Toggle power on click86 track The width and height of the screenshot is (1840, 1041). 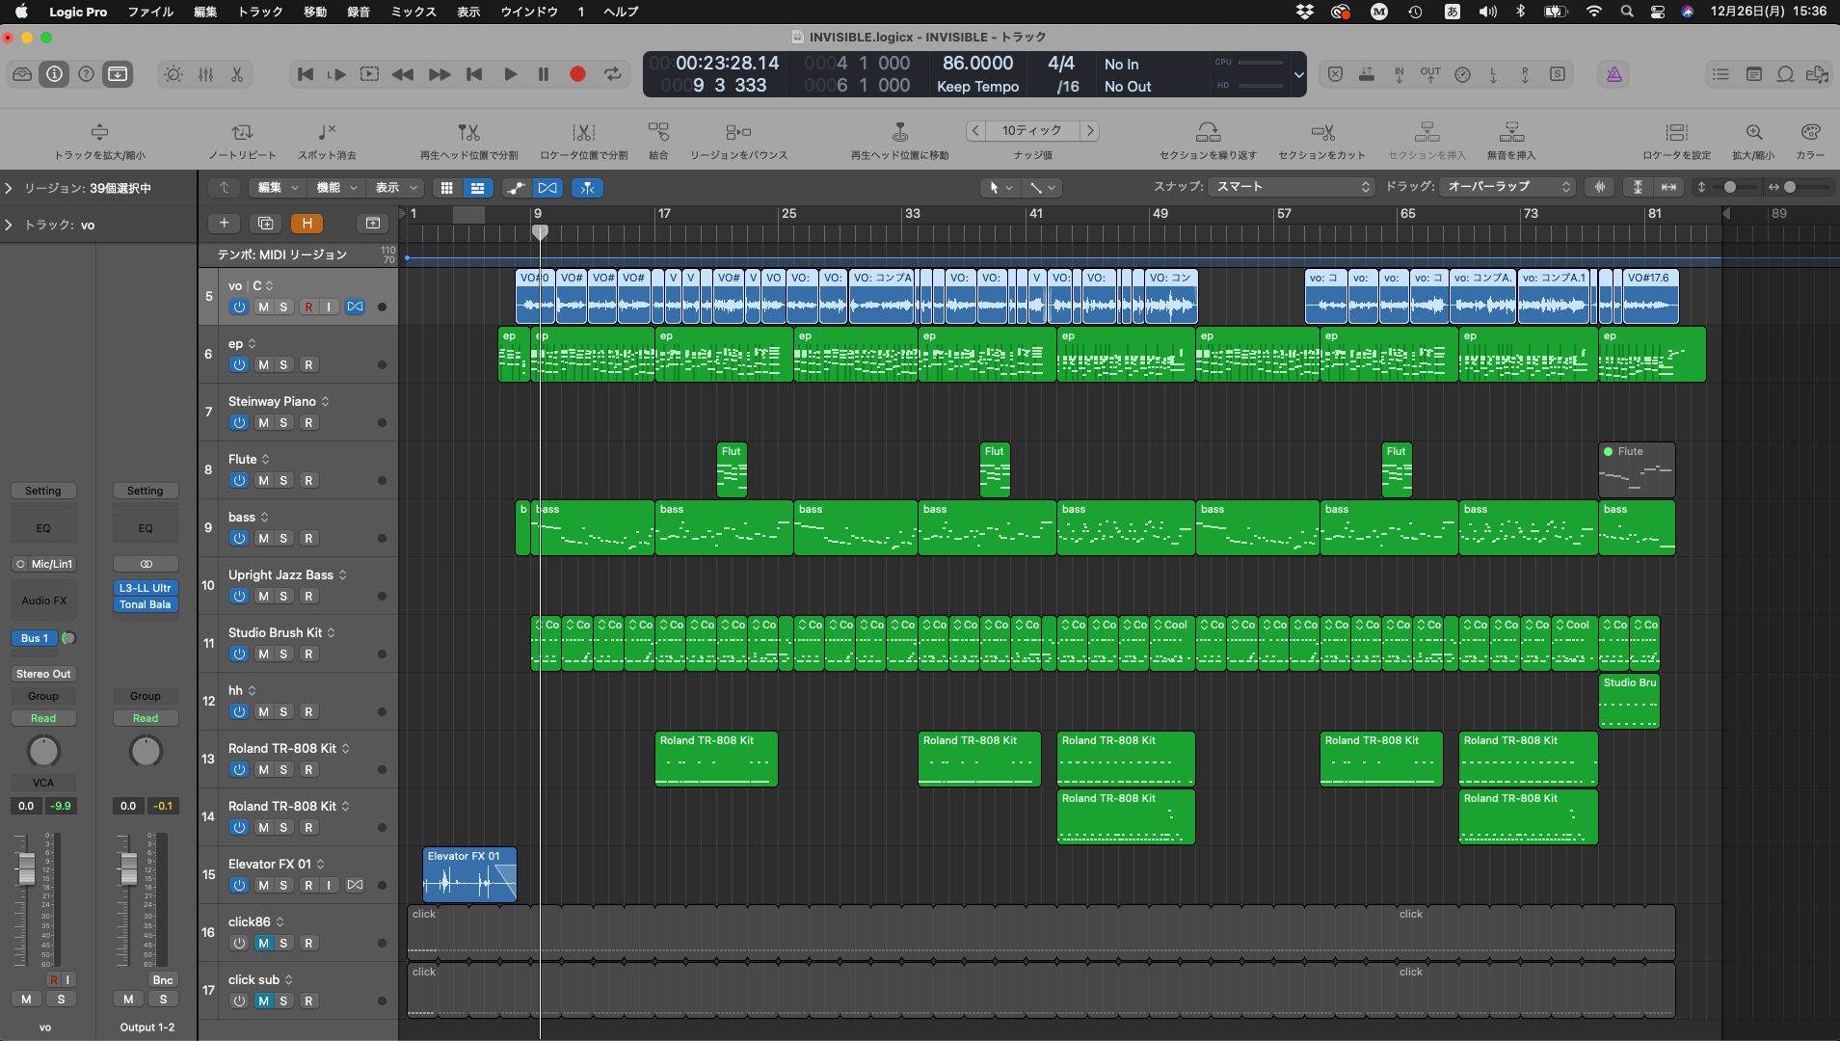(239, 944)
